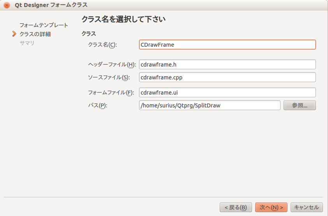Select the grayed サマリ wizard step

[27, 43]
